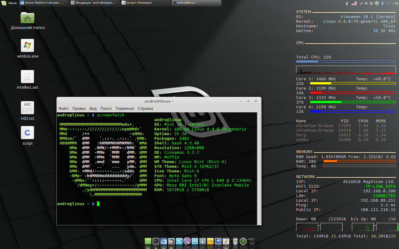Open the Терминал menu in the terminal menu bar
The height and width of the screenshot is (249, 399).
pyautogui.click(x=124, y=109)
